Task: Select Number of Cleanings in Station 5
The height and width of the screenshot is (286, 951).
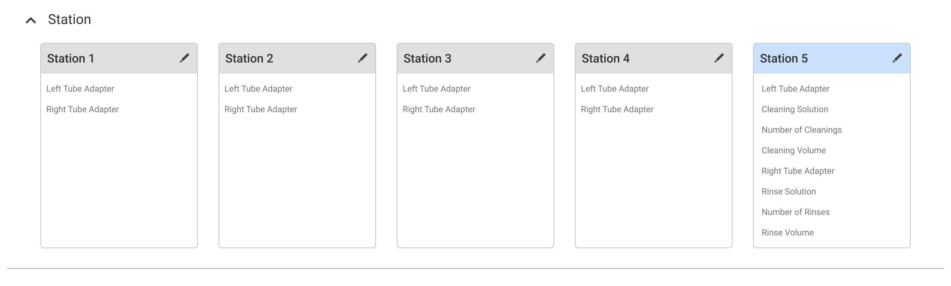Action: pyautogui.click(x=801, y=130)
